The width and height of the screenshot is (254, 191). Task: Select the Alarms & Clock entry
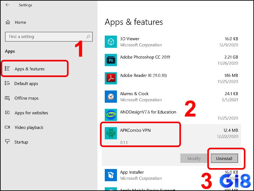(x=134, y=94)
